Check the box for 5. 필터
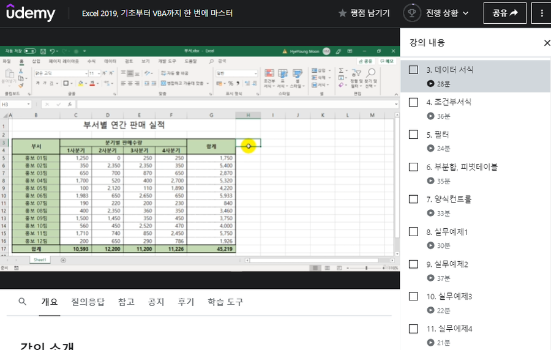Screen dimensions: 551x350 tap(414, 135)
